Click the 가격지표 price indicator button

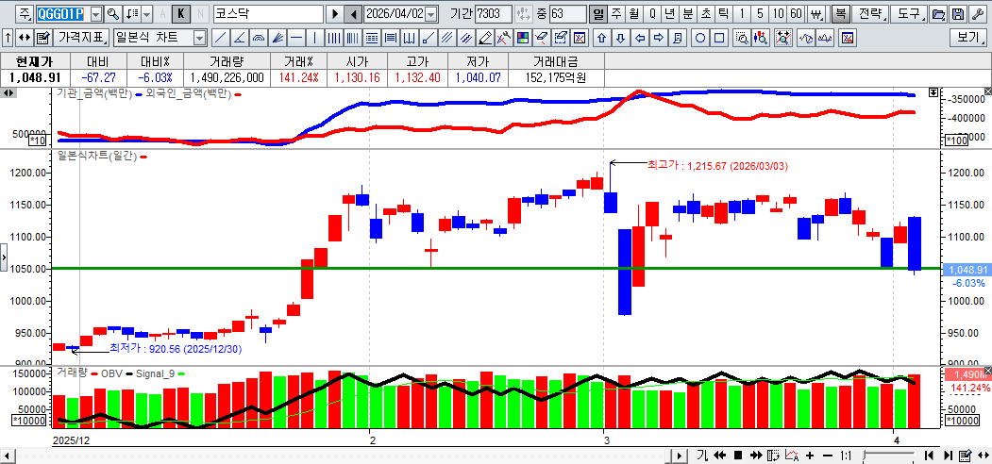81,38
